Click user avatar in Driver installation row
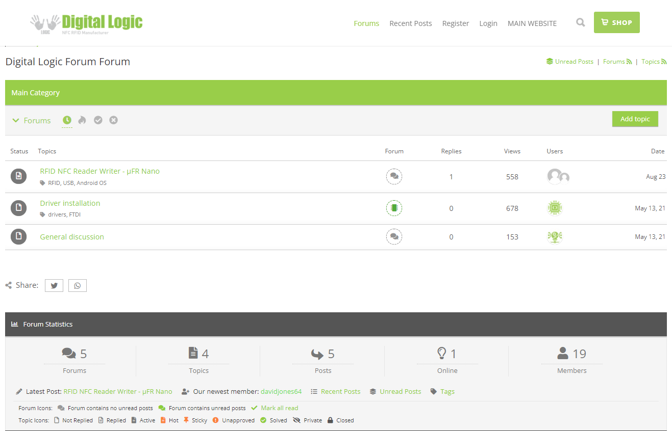This screenshot has width=672, height=431. click(555, 208)
